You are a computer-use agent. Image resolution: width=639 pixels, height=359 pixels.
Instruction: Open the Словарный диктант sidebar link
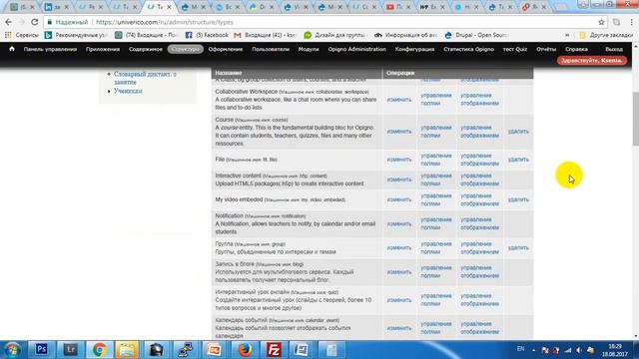(145, 78)
